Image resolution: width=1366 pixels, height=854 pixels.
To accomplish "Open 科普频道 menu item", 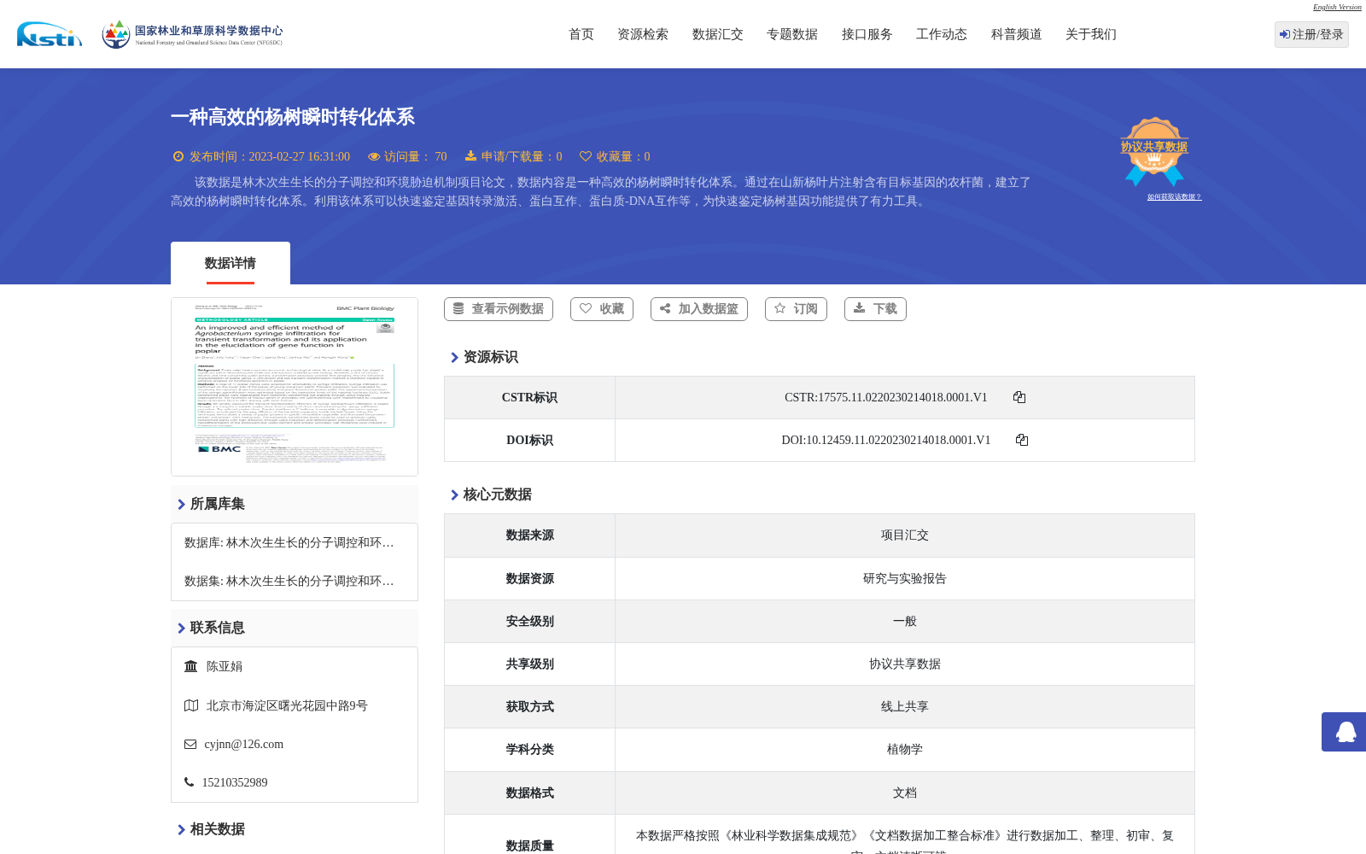I will coord(1017,34).
